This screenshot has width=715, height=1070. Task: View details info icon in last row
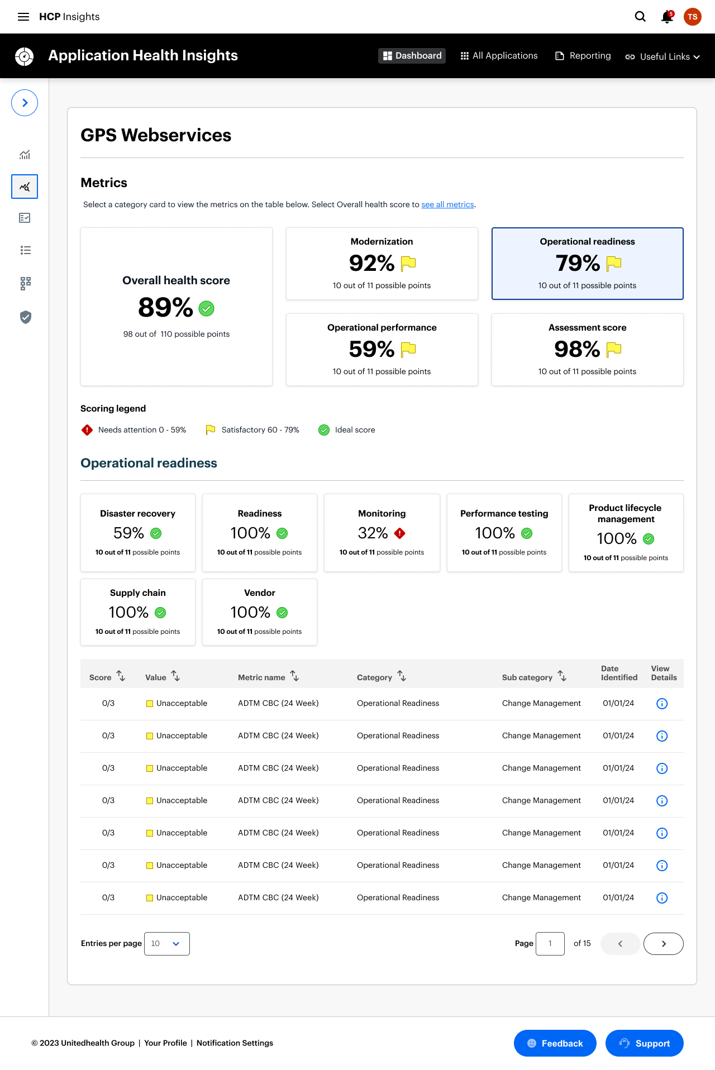(662, 898)
